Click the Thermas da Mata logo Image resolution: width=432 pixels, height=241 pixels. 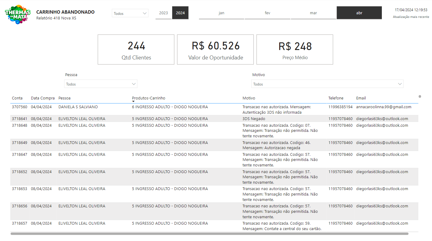click(x=18, y=14)
